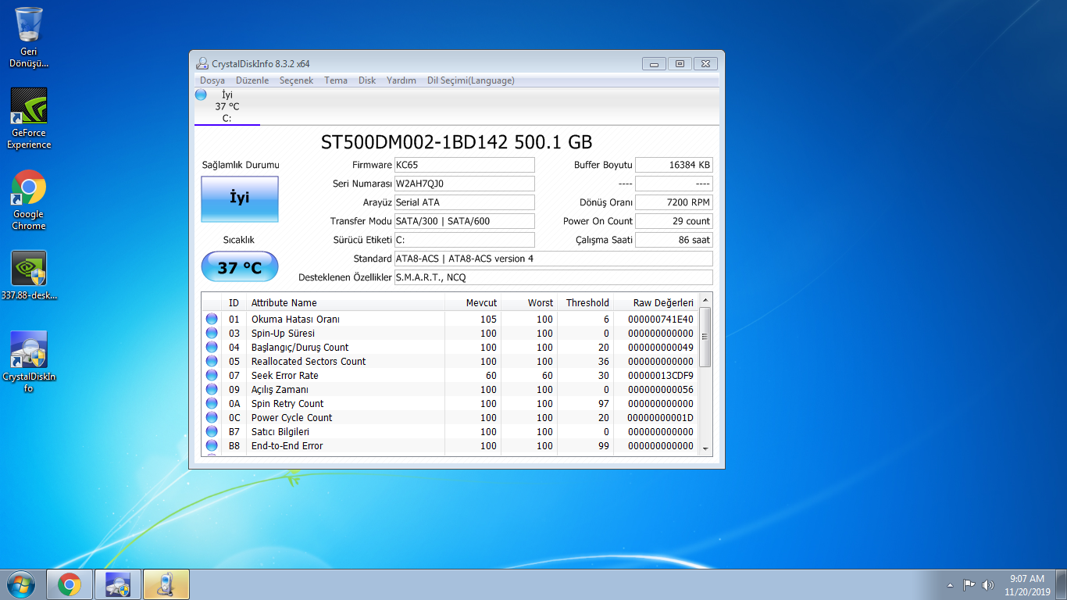Image resolution: width=1067 pixels, height=600 pixels.
Task: Open CrystalDiskInfo desktop shortcut
Action: pos(29,362)
